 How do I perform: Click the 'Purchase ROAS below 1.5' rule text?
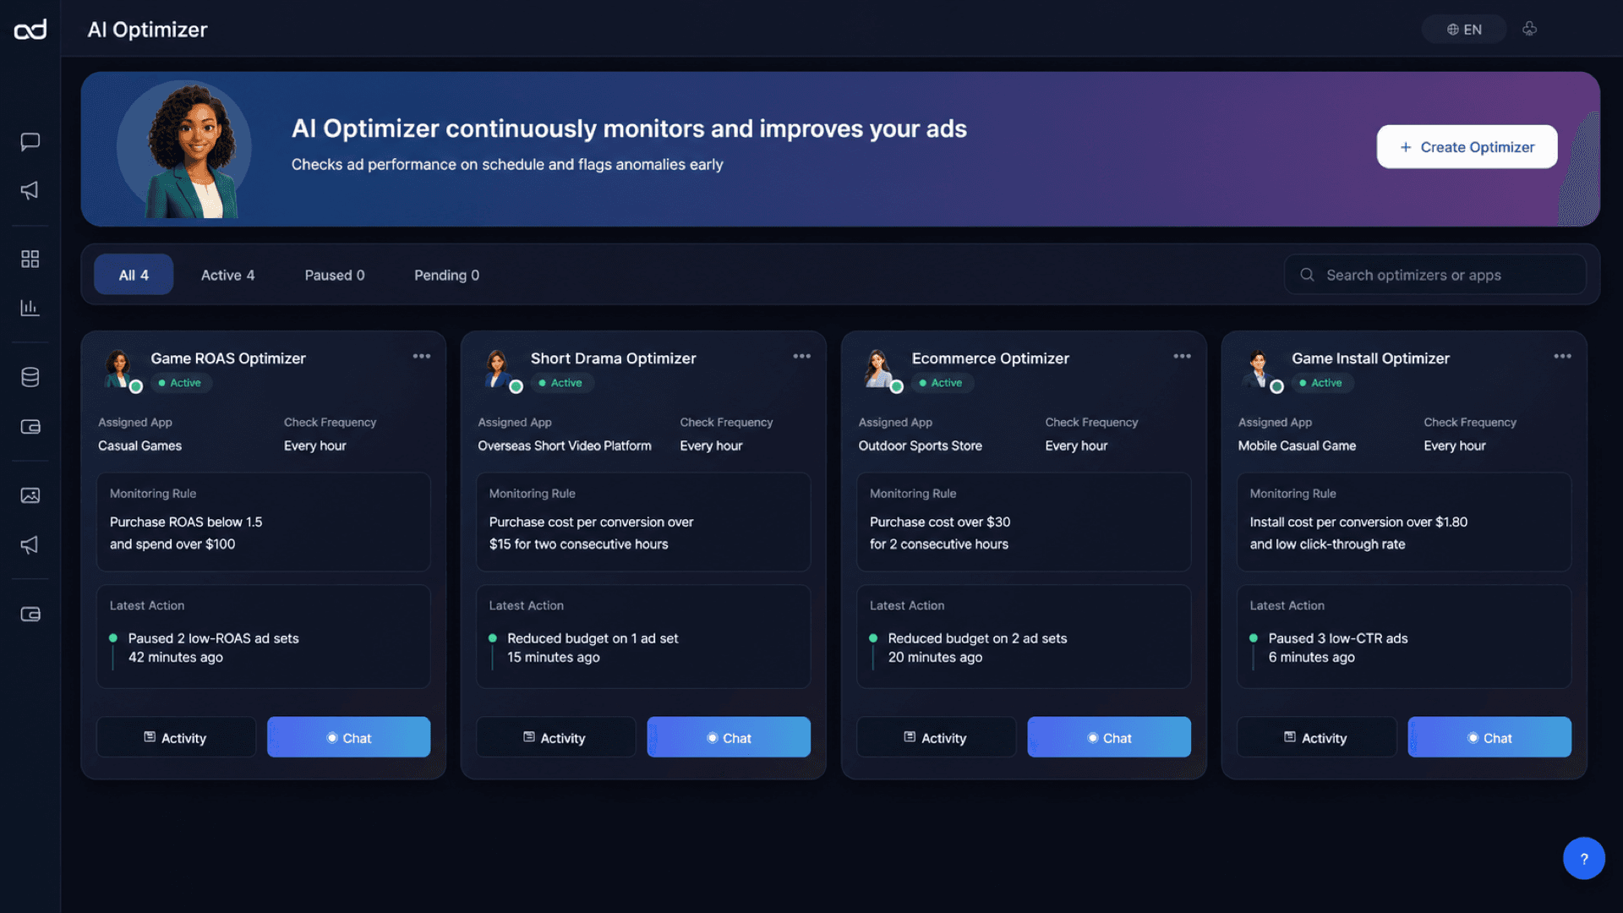click(x=186, y=522)
